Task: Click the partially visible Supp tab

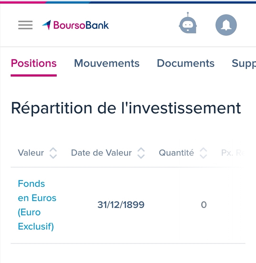Action: tap(245, 63)
